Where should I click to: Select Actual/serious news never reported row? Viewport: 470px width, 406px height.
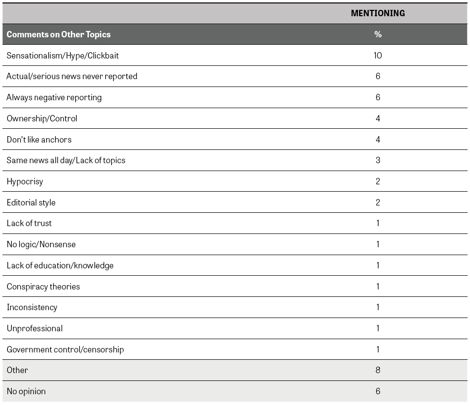72,76
